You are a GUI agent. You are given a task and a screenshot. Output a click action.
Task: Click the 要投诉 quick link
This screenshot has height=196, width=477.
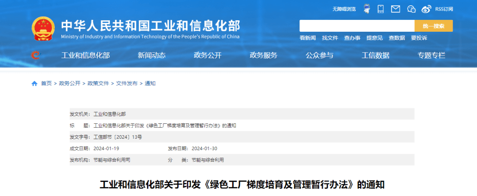tap(419, 38)
